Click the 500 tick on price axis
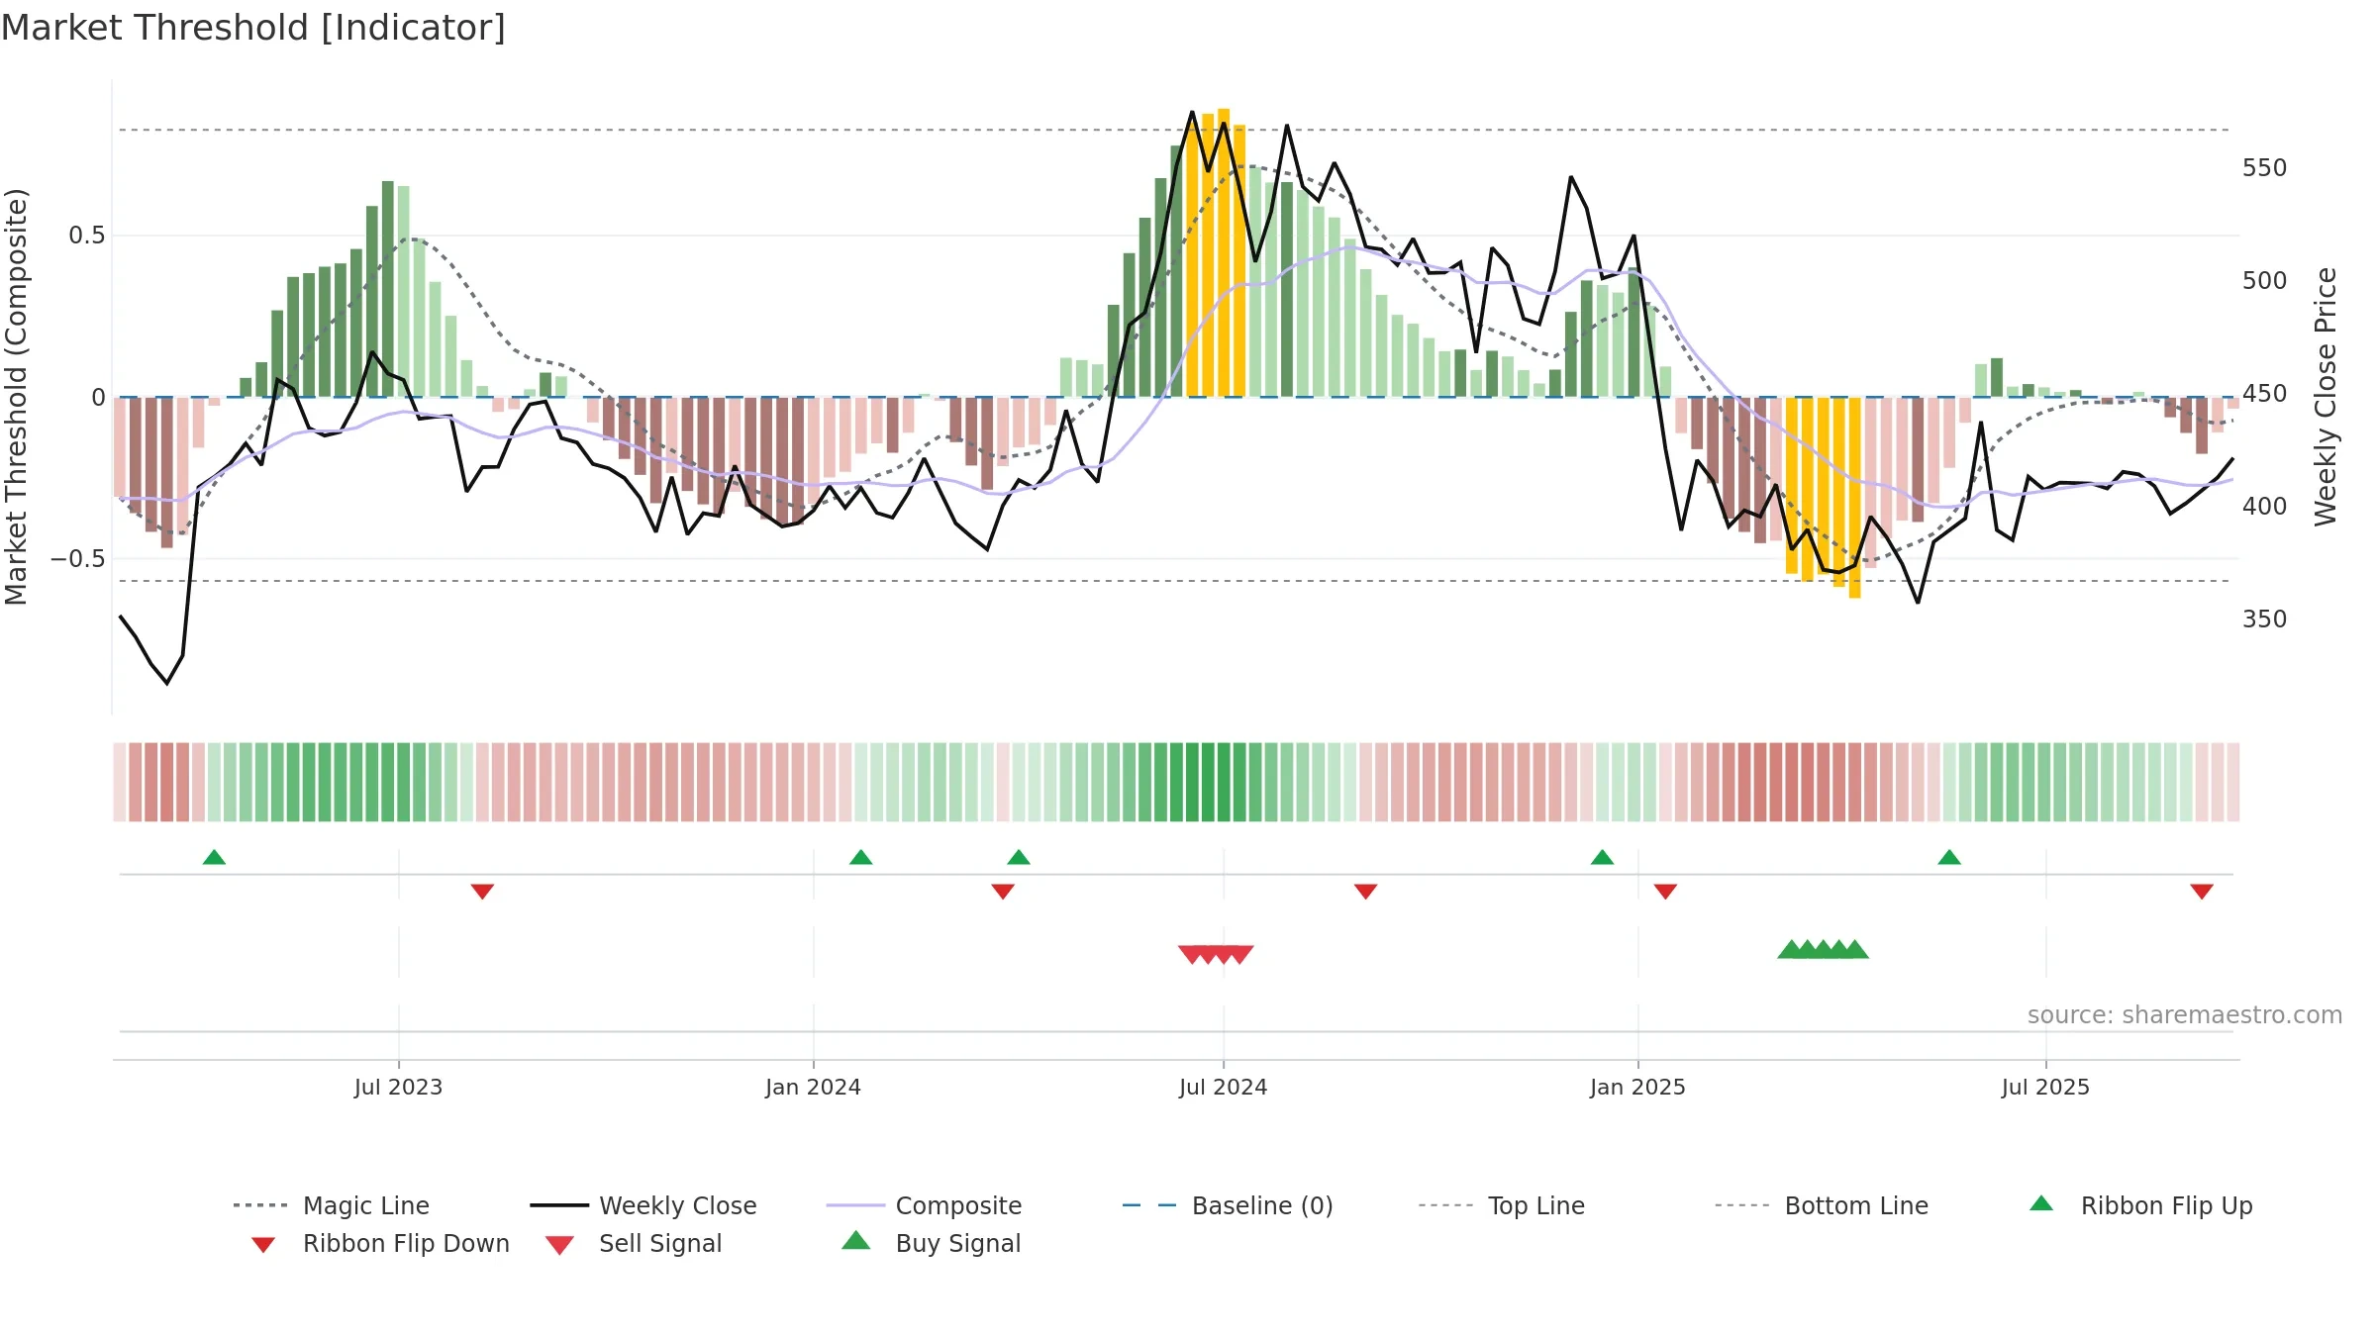 2264,281
